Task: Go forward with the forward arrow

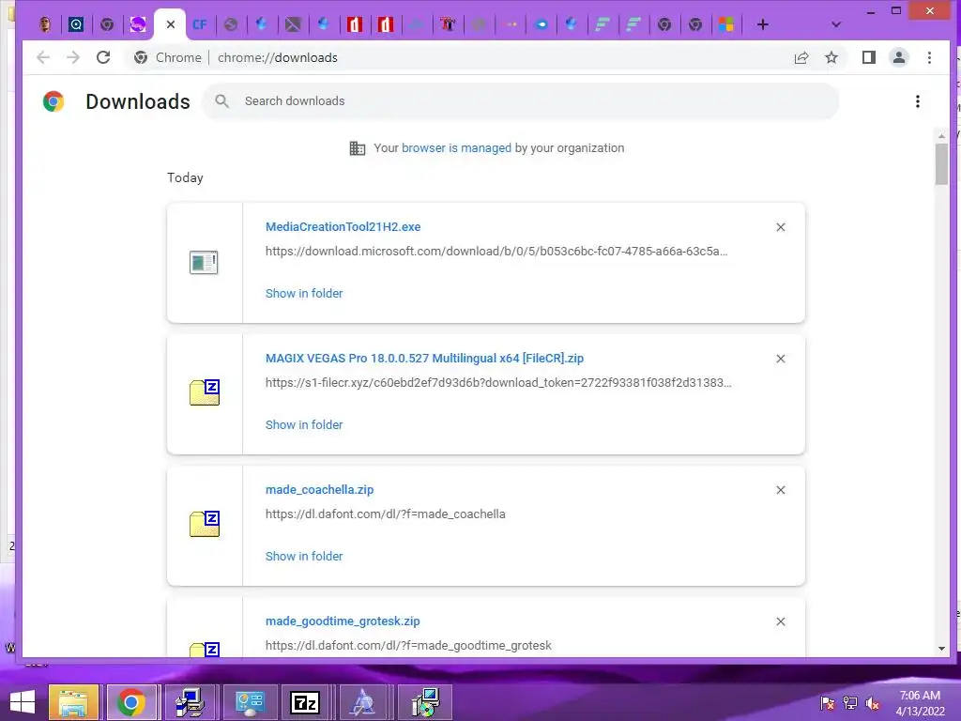Action: [73, 57]
